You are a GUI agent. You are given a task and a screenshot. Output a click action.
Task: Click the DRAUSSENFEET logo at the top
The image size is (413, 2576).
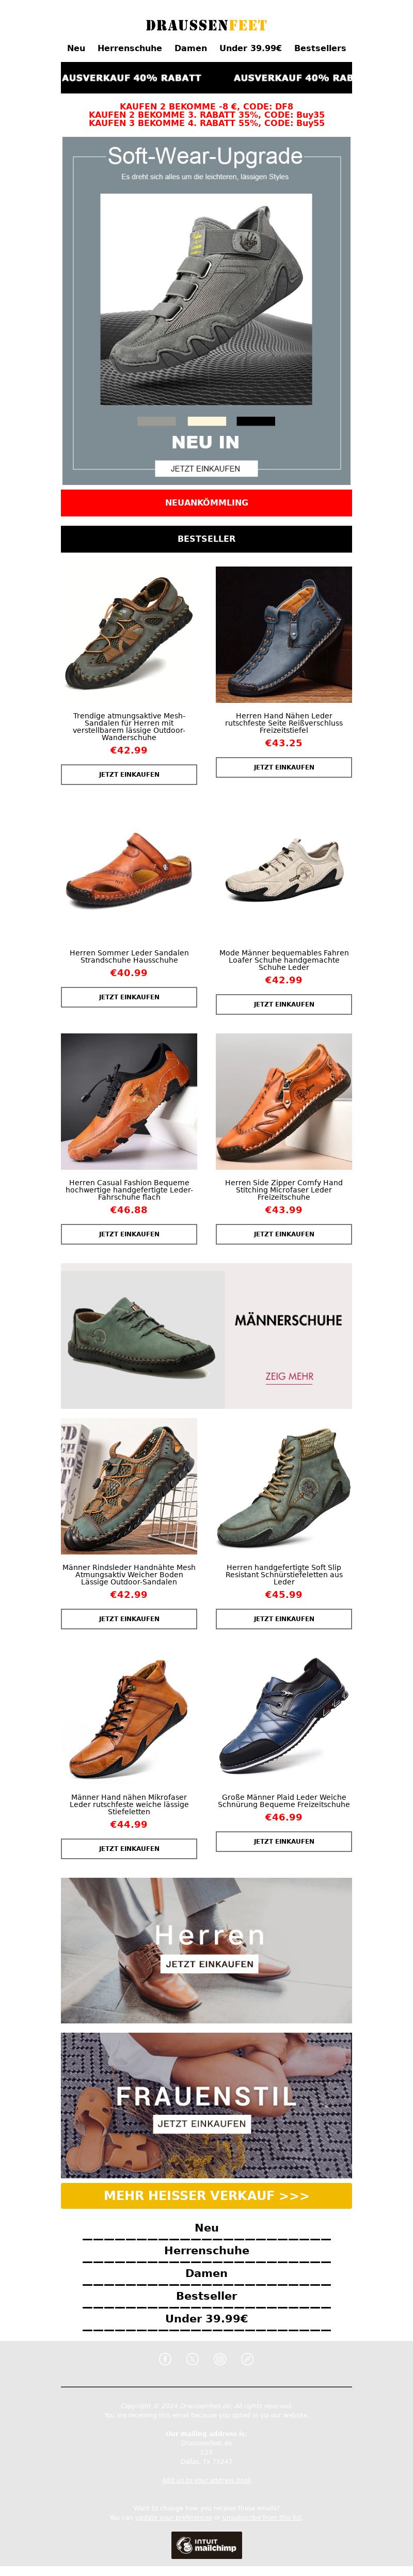[x=206, y=25]
